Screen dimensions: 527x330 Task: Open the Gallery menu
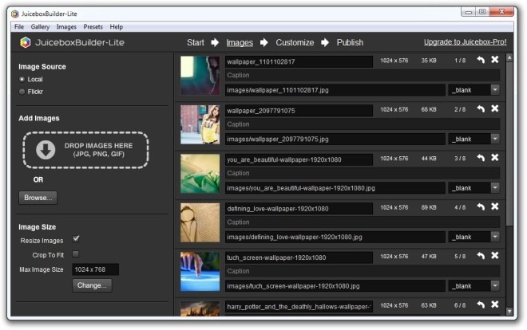click(40, 27)
